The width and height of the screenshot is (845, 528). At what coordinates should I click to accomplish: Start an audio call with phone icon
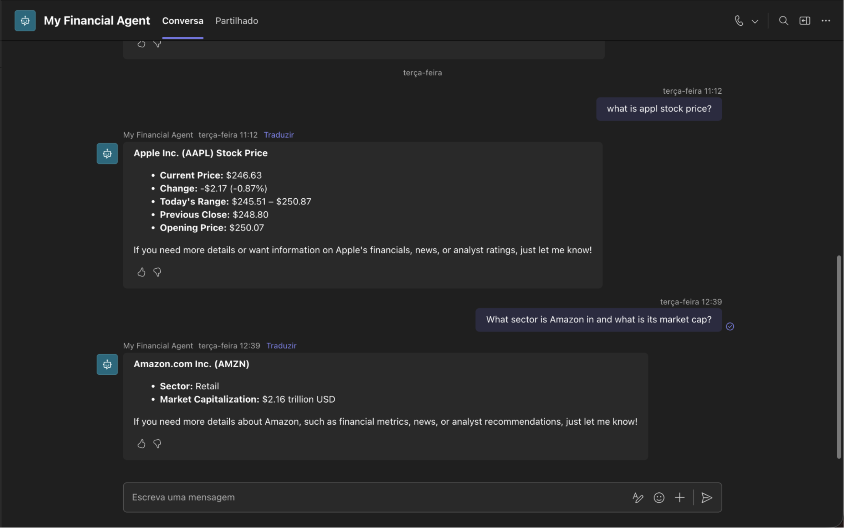[x=739, y=21]
